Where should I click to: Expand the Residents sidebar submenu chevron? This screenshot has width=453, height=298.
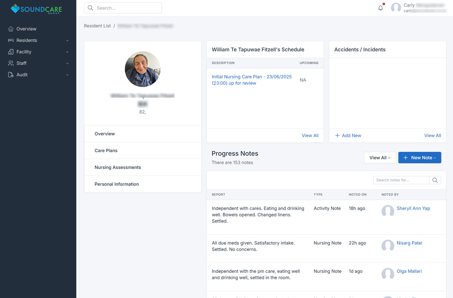(67, 41)
